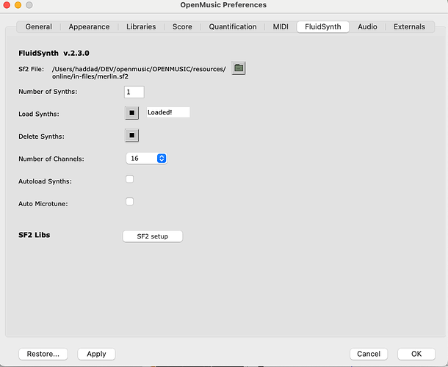Expand the Number of Channels dropdown
Screen dimensions: 448x367
[x=147, y=158]
